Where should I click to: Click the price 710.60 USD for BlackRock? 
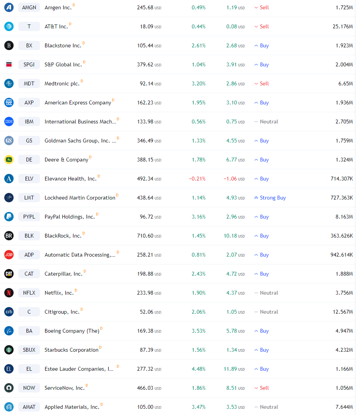(149, 236)
